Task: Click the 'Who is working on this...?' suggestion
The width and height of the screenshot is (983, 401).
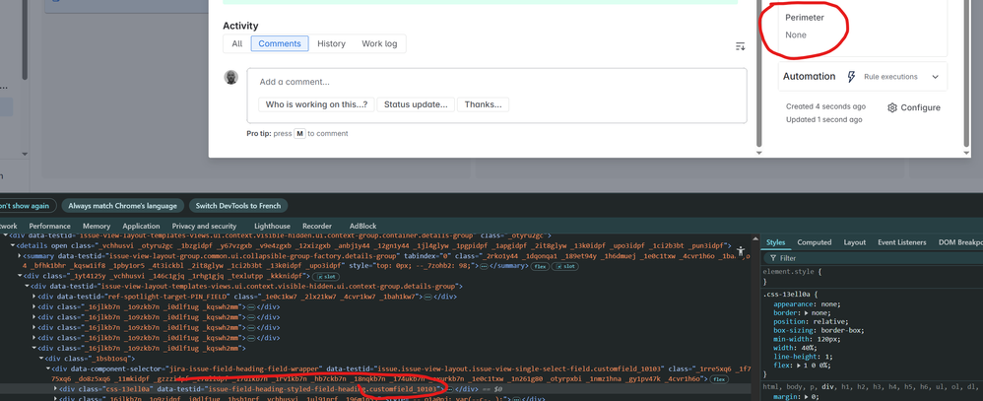Action: 316,104
